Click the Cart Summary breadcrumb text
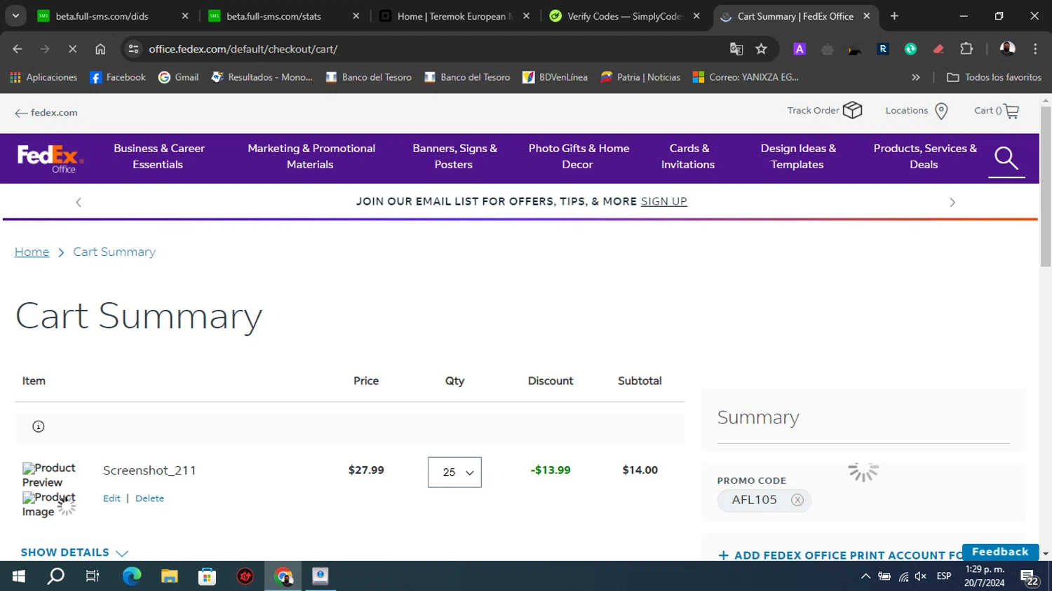1052x591 pixels. (114, 252)
